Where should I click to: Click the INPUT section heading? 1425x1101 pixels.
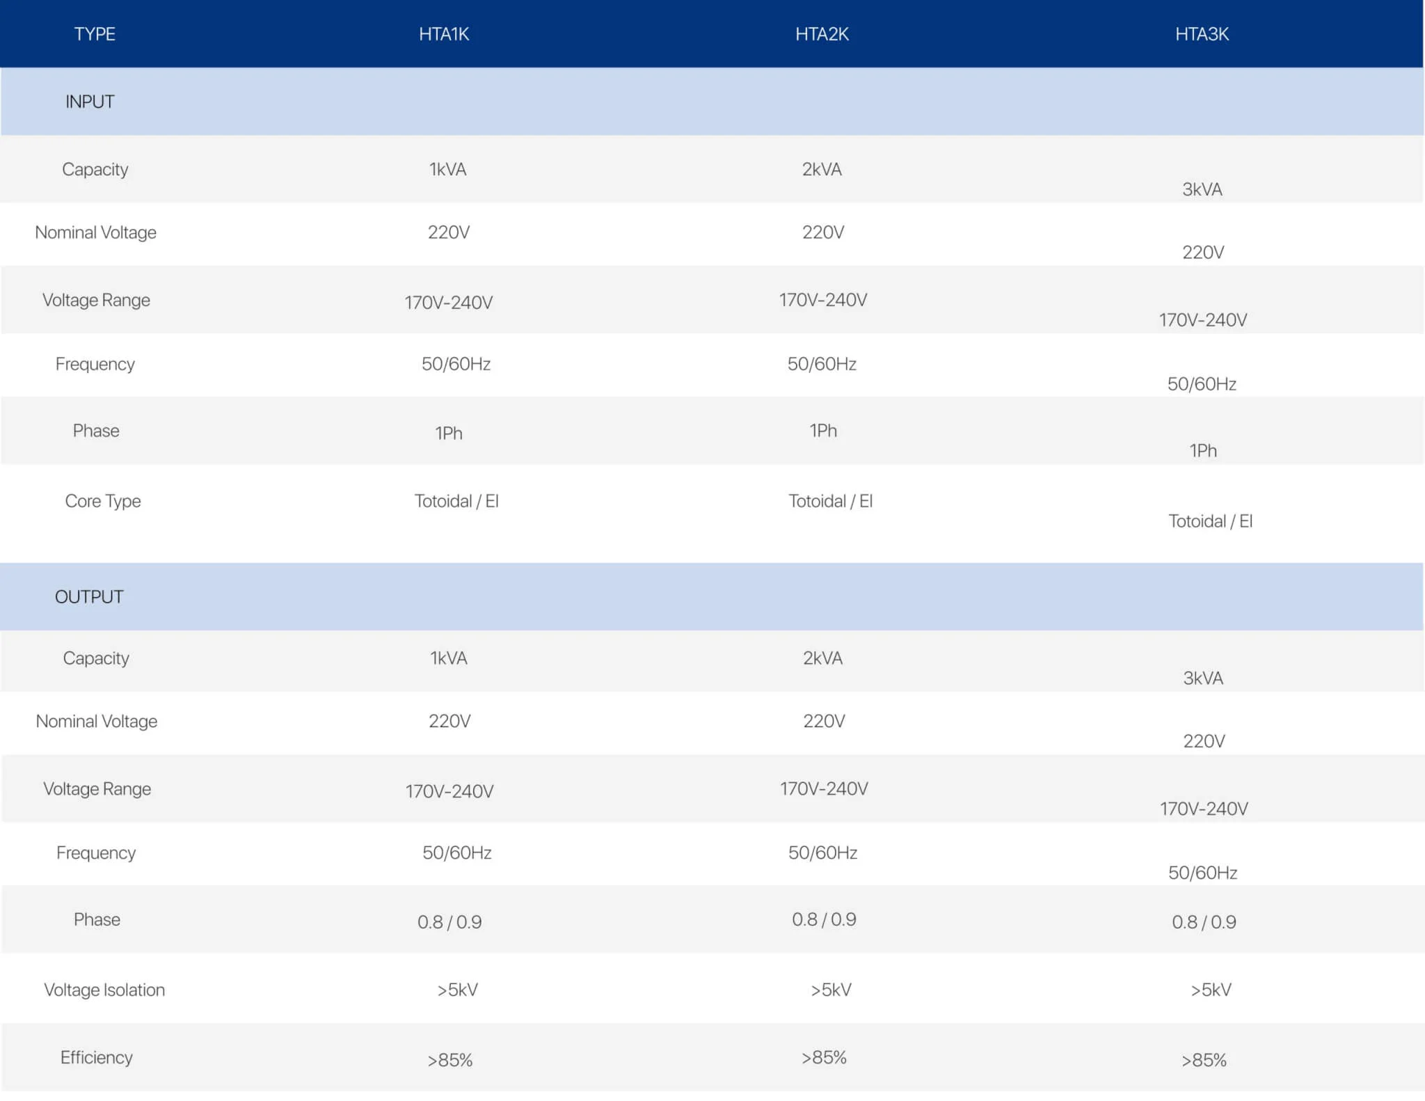(90, 102)
